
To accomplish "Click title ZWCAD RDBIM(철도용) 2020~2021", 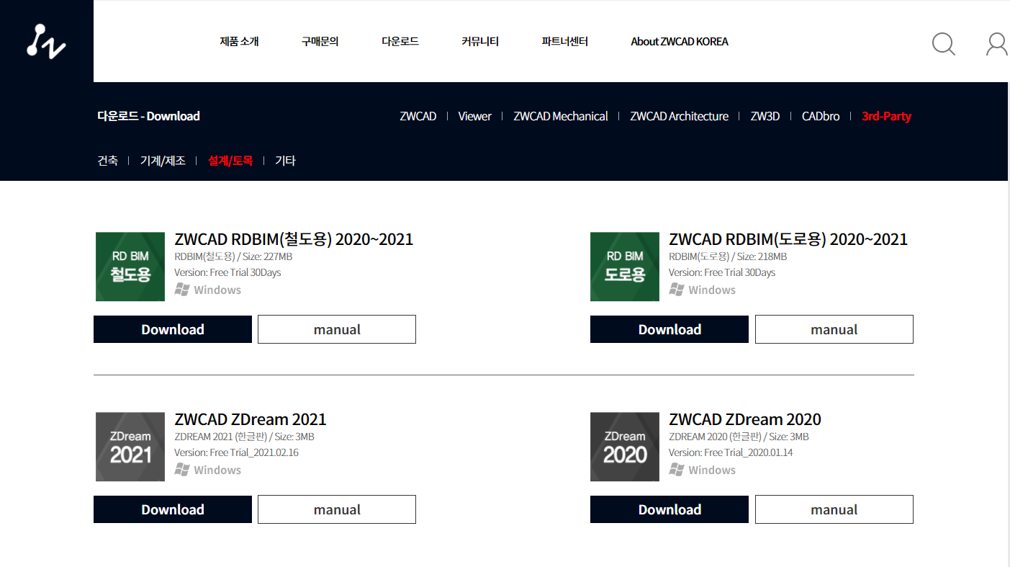I will [294, 239].
